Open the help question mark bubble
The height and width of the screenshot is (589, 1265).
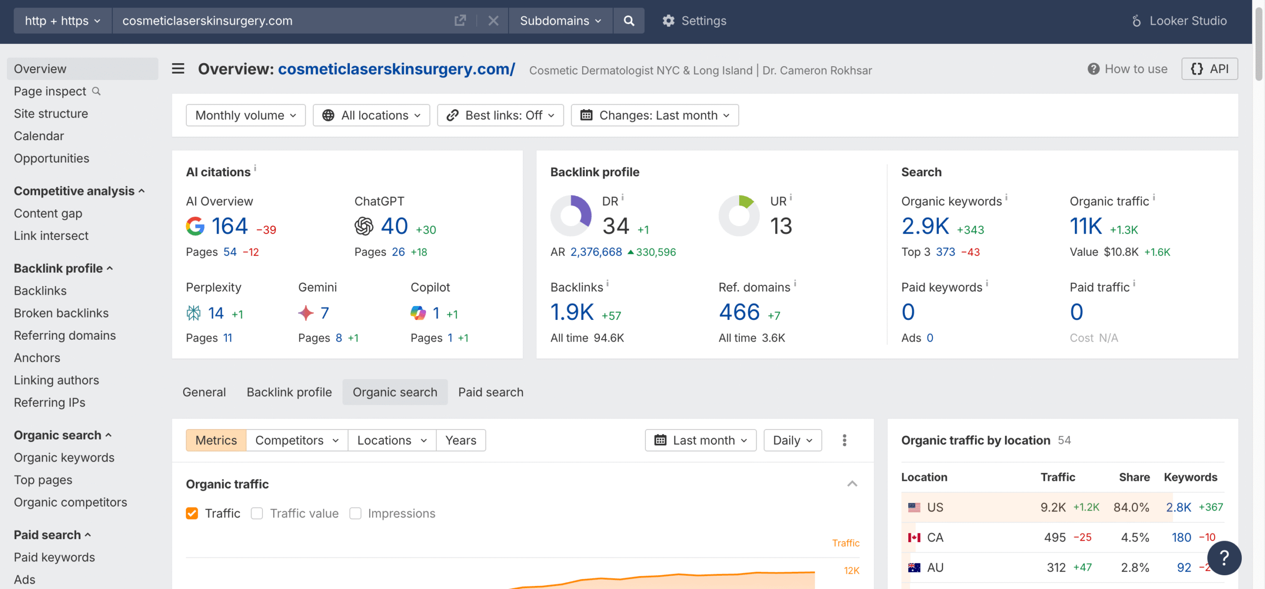(1224, 558)
